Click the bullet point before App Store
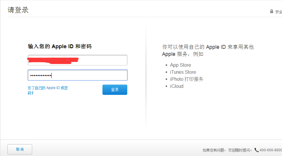 167,65
